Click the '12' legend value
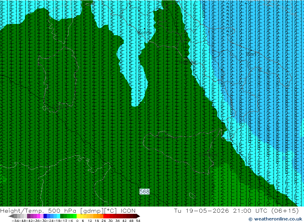 click(90, 221)
